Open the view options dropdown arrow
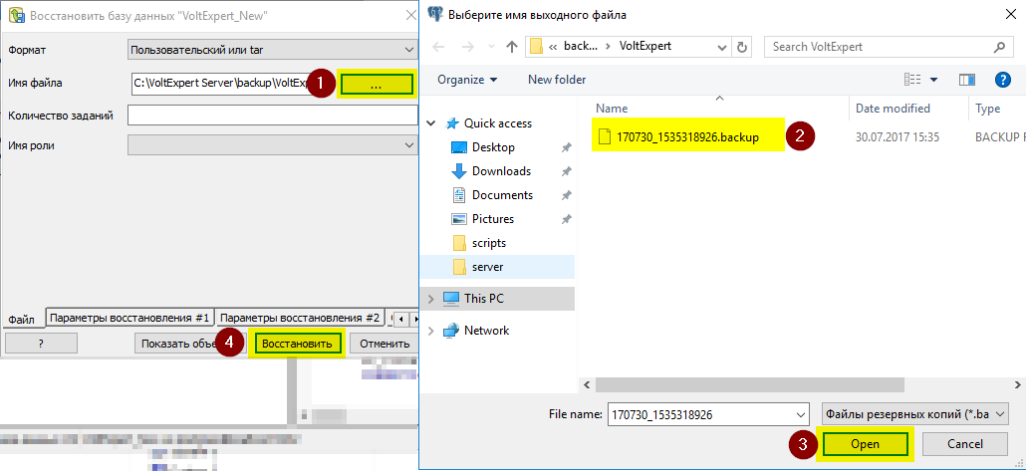This screenshot has width=1026, height=471. click(933, 80)
